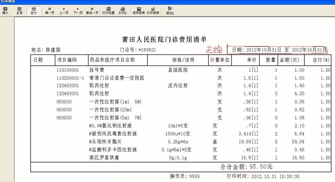Viewport: 335px width, 182px height.
Task: Click the report title 莆田人民医院门诊费用清单
Action: click(164, 39)
